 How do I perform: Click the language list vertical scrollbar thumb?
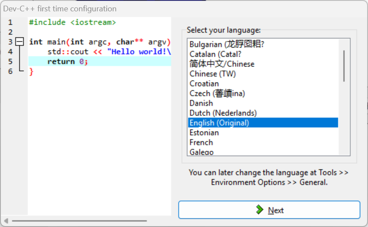click(x=344, y=66)
